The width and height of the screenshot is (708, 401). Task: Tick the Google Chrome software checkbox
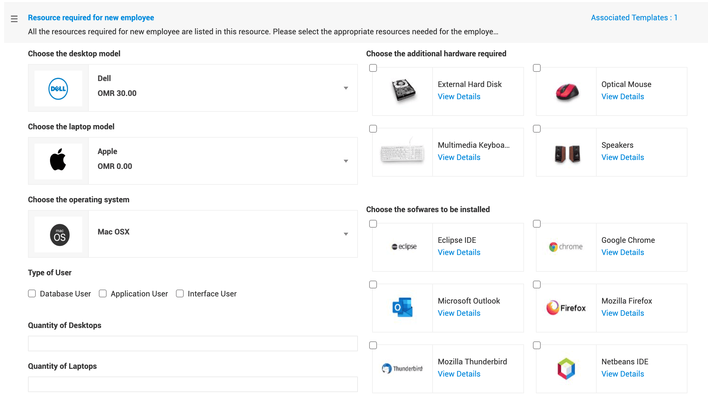[537, 224]
